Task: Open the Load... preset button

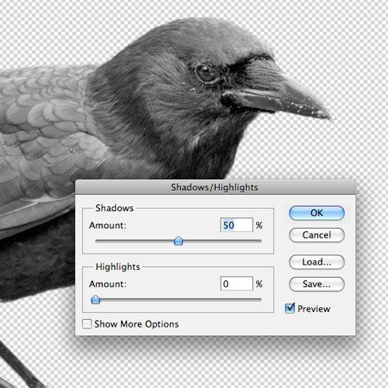Action: click(317, 262)
